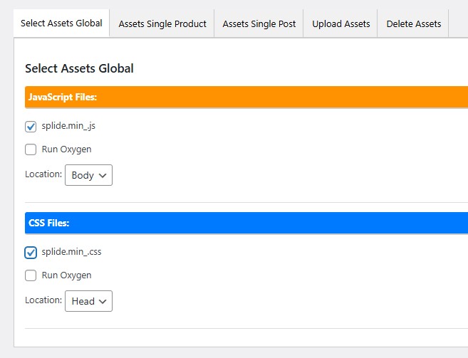The image size is (468, 358).
Task: Enable Run Oxygen under JavaScript Files
Action: [31, 149]
